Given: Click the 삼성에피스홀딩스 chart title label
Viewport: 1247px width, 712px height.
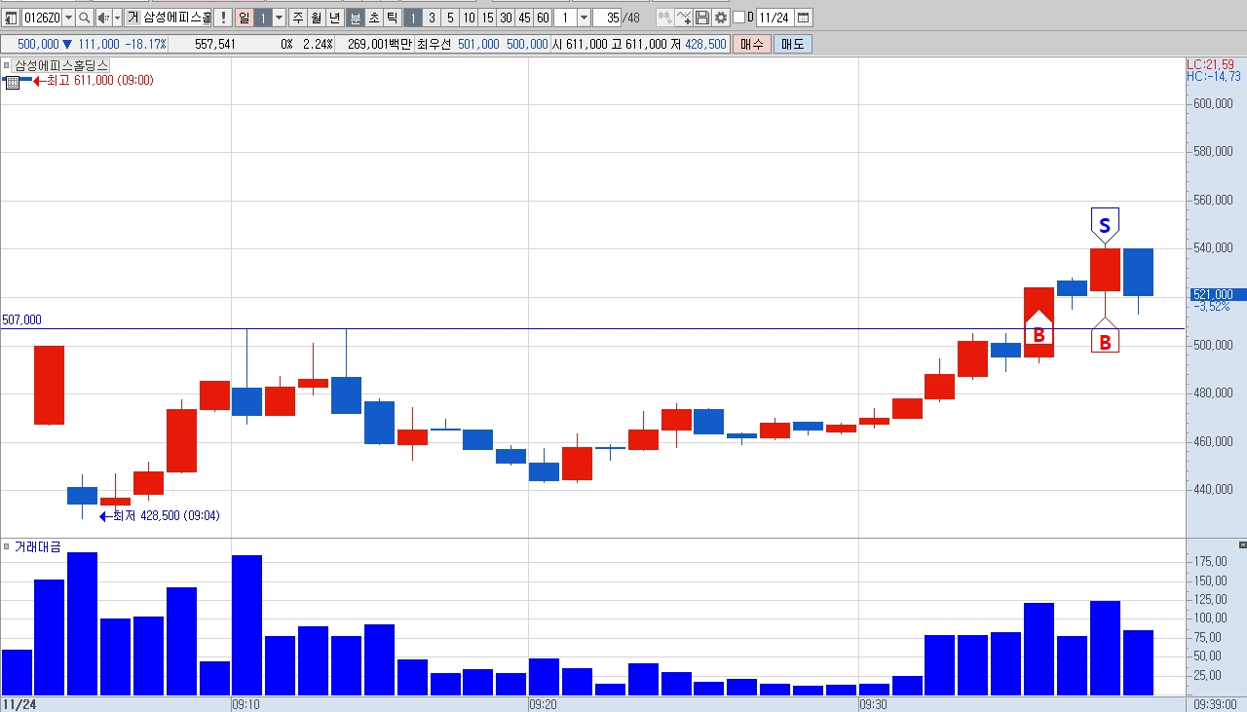Looking at the screenshot, I should 61,65.
